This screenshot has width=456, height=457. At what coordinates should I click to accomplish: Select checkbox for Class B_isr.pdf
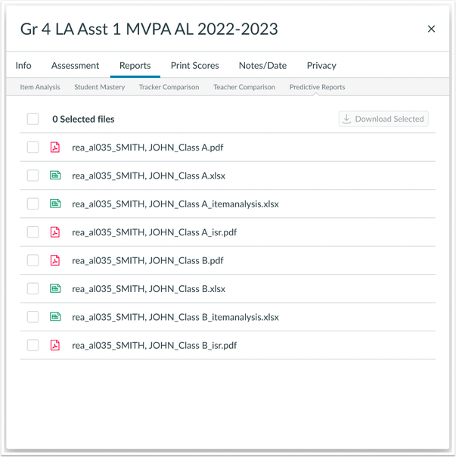[x=33, y=345]
